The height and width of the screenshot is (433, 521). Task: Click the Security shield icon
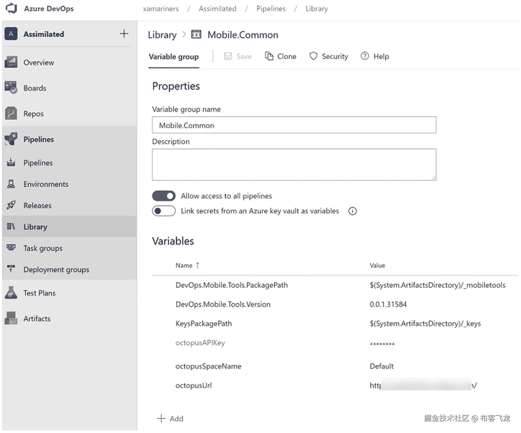click(x=314, y=56)
